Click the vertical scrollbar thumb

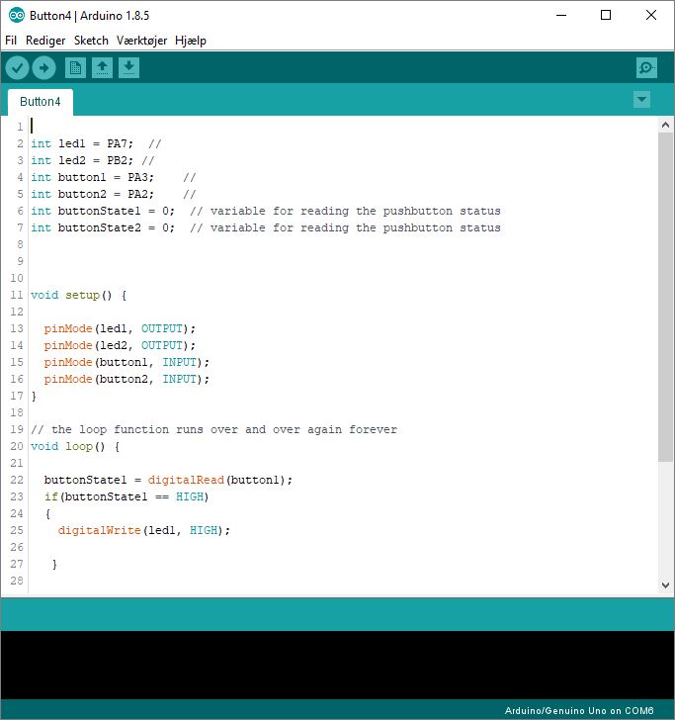(665, 297)
